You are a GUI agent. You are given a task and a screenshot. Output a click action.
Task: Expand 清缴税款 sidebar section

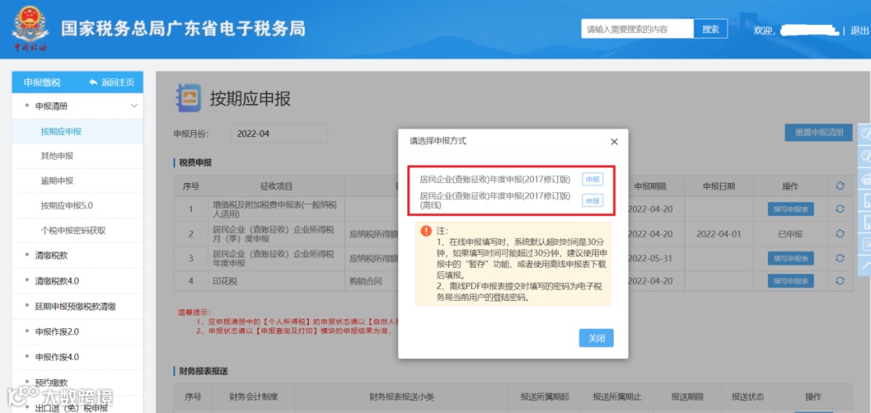click(52, 255)
